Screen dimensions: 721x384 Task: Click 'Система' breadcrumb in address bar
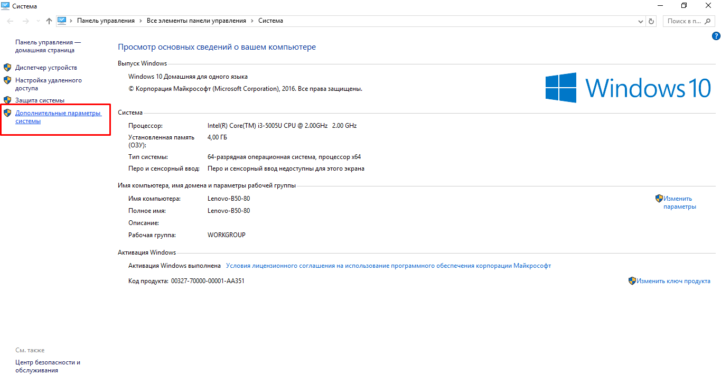pos(270,21)
